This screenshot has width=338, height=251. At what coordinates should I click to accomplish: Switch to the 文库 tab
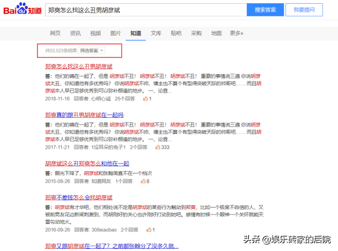point(156,33)
